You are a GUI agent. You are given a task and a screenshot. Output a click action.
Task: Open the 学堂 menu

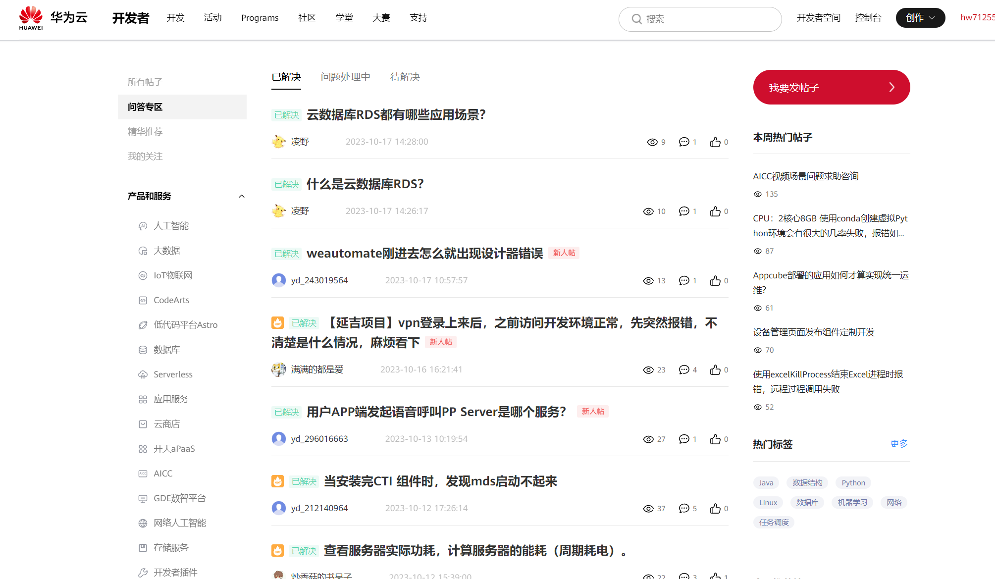(344, 18)
